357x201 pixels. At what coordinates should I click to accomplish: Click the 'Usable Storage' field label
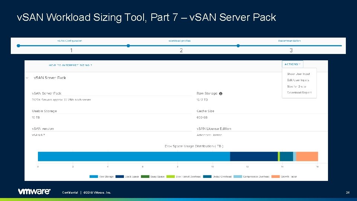pyautogui.click(x=44, y=111)
